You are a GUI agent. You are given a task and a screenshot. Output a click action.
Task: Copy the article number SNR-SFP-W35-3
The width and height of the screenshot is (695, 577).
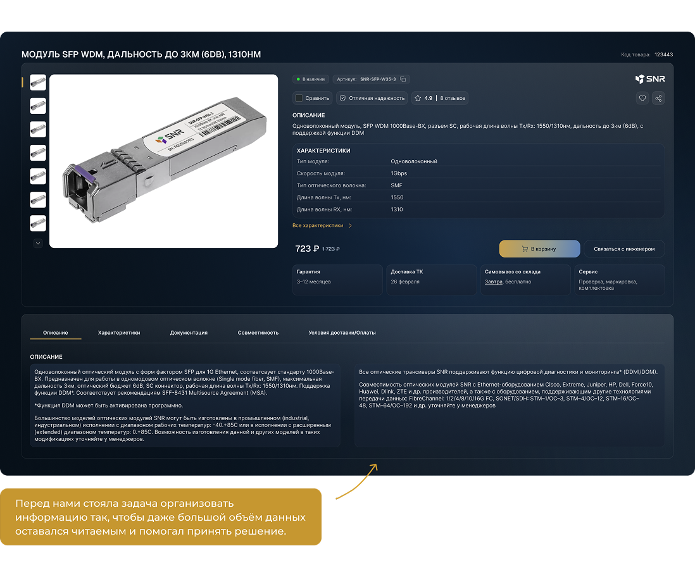[x=403, y=79]
